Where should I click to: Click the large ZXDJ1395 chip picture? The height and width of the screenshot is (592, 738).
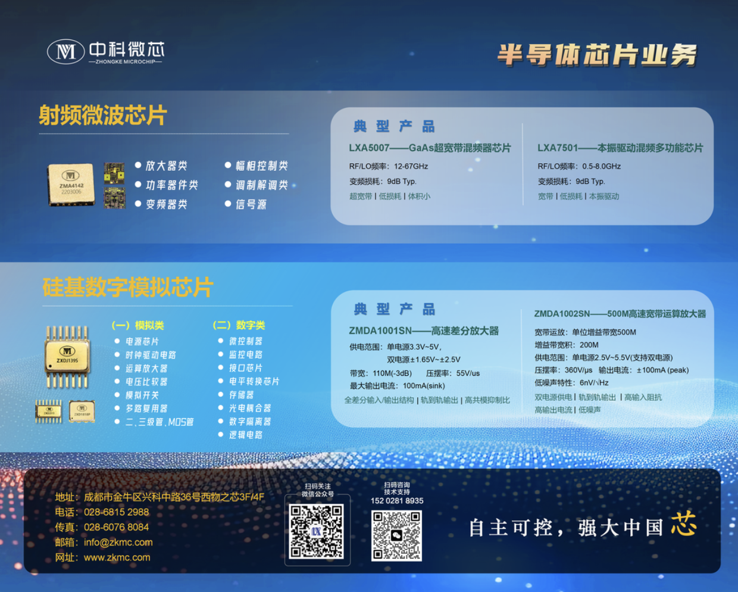(67, 357)
